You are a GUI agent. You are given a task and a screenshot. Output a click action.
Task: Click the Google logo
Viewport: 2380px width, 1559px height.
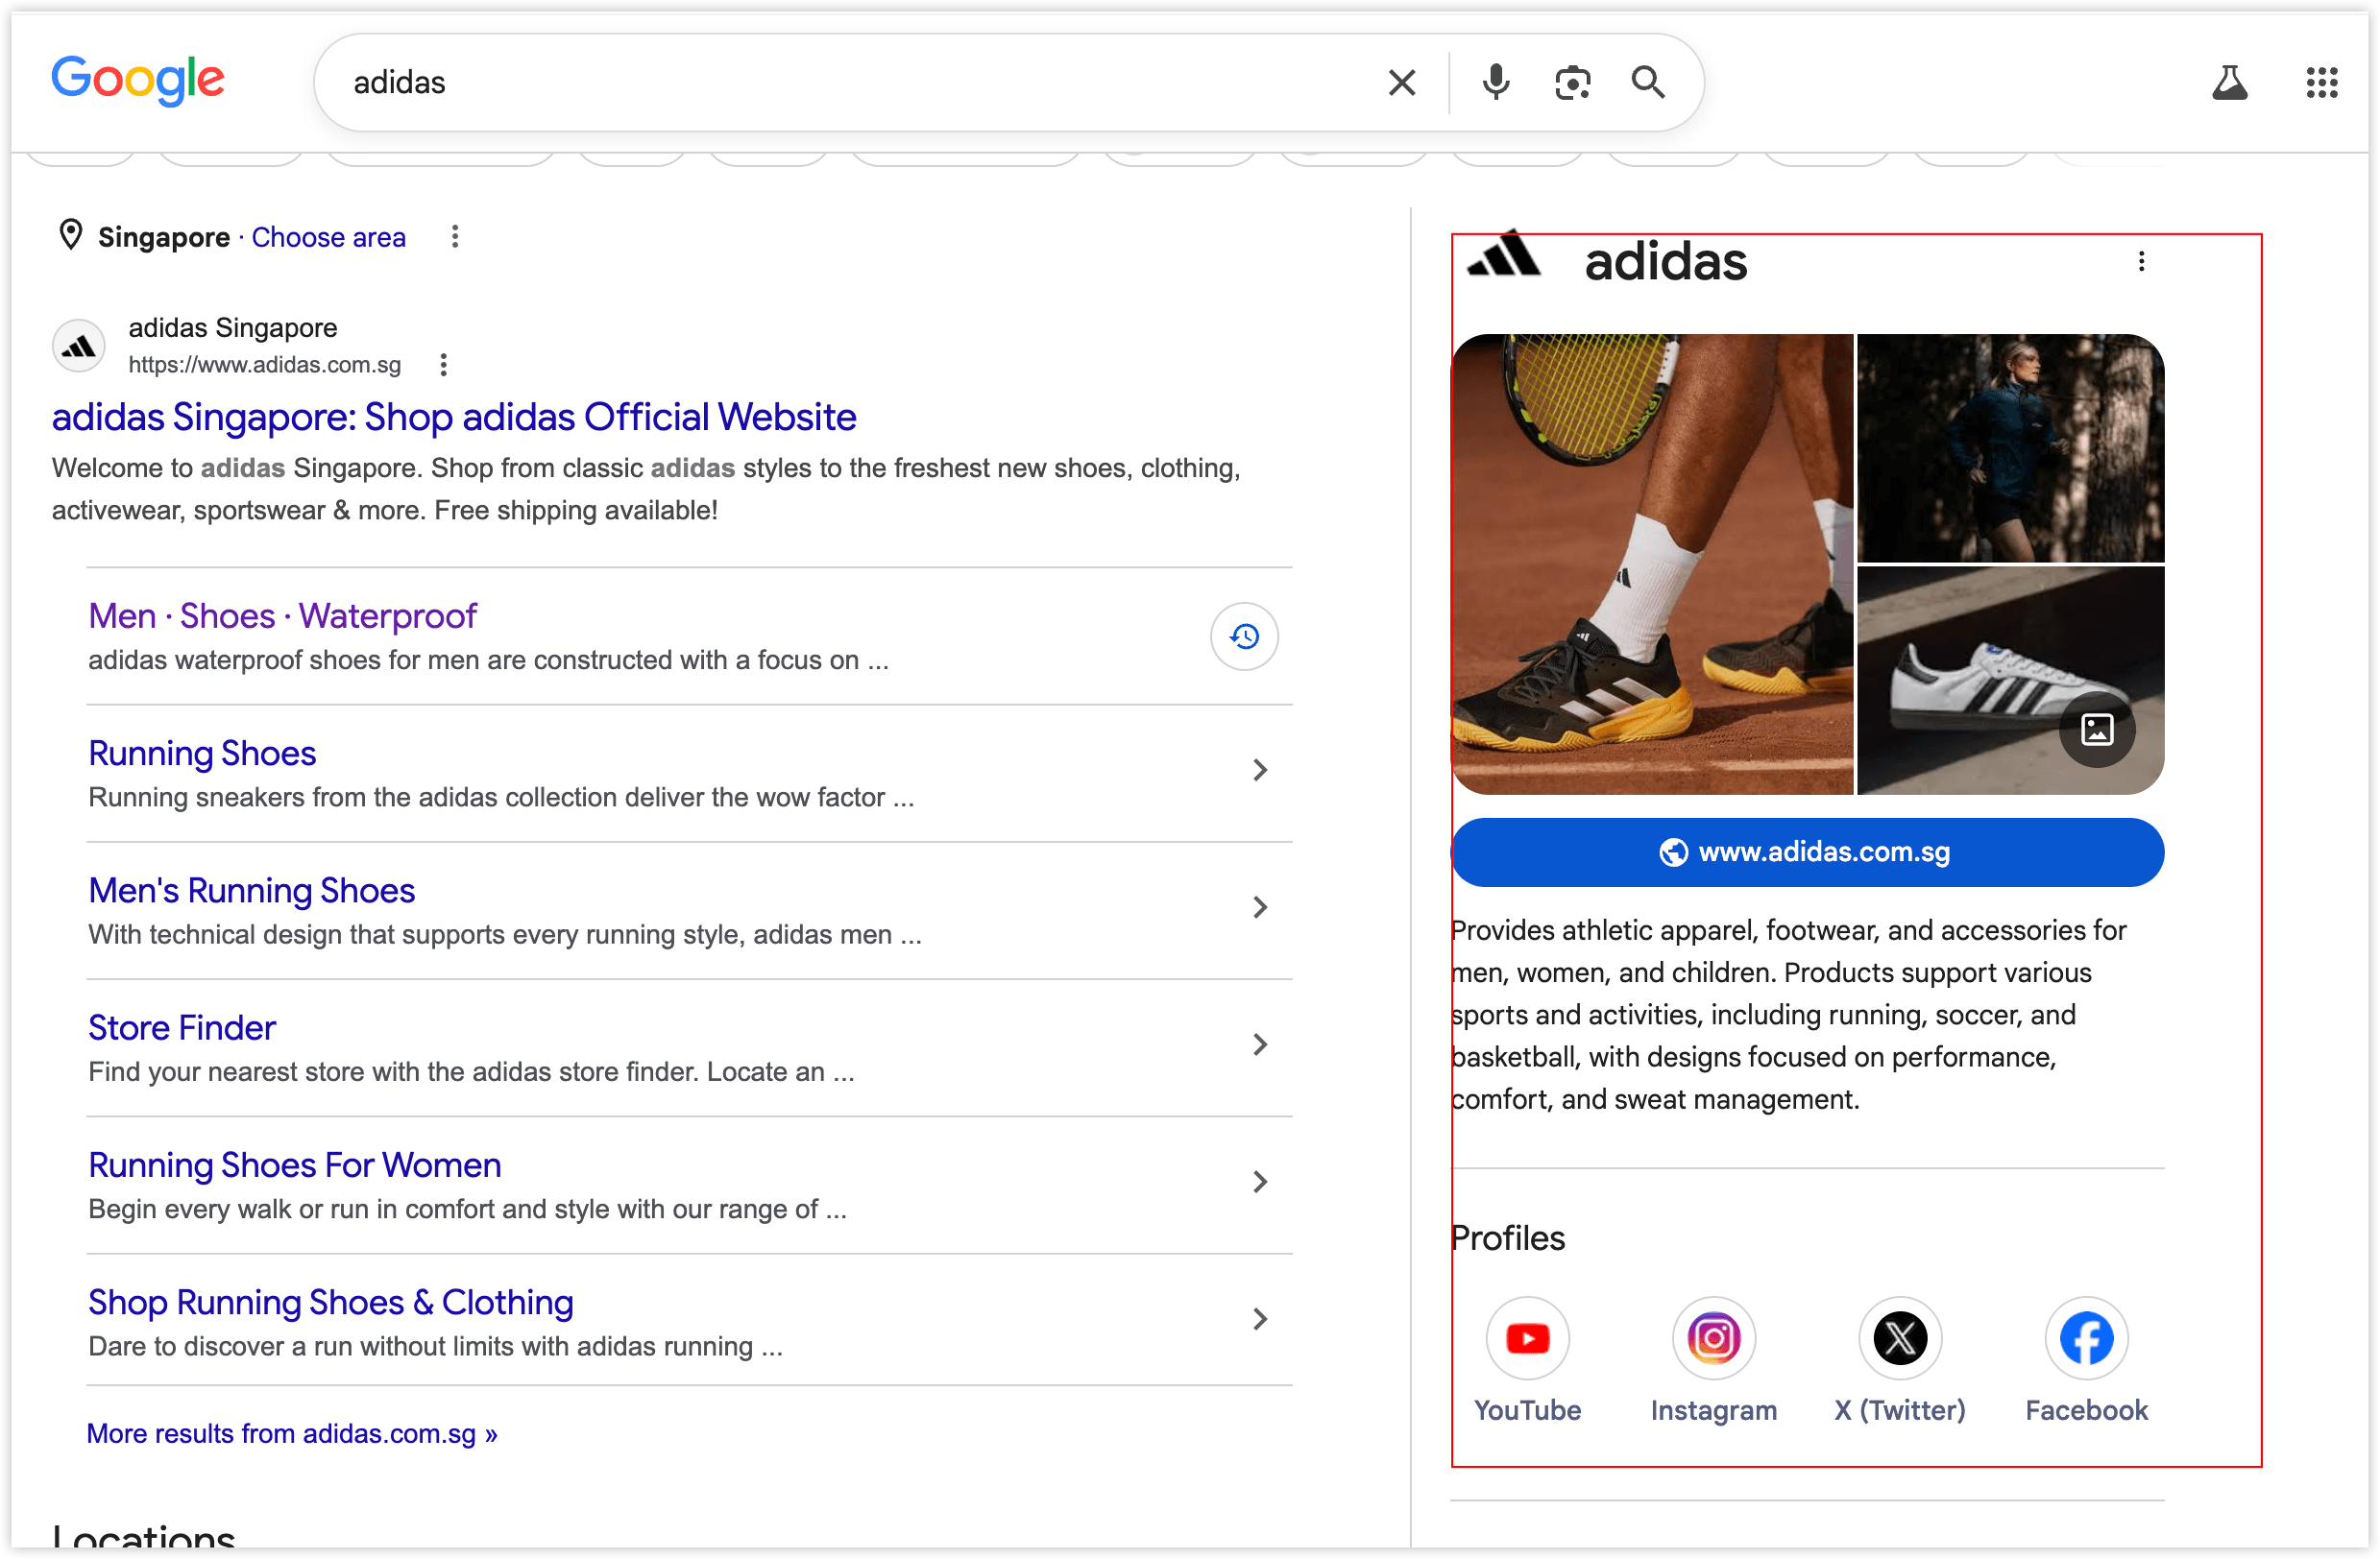point(138,80)
